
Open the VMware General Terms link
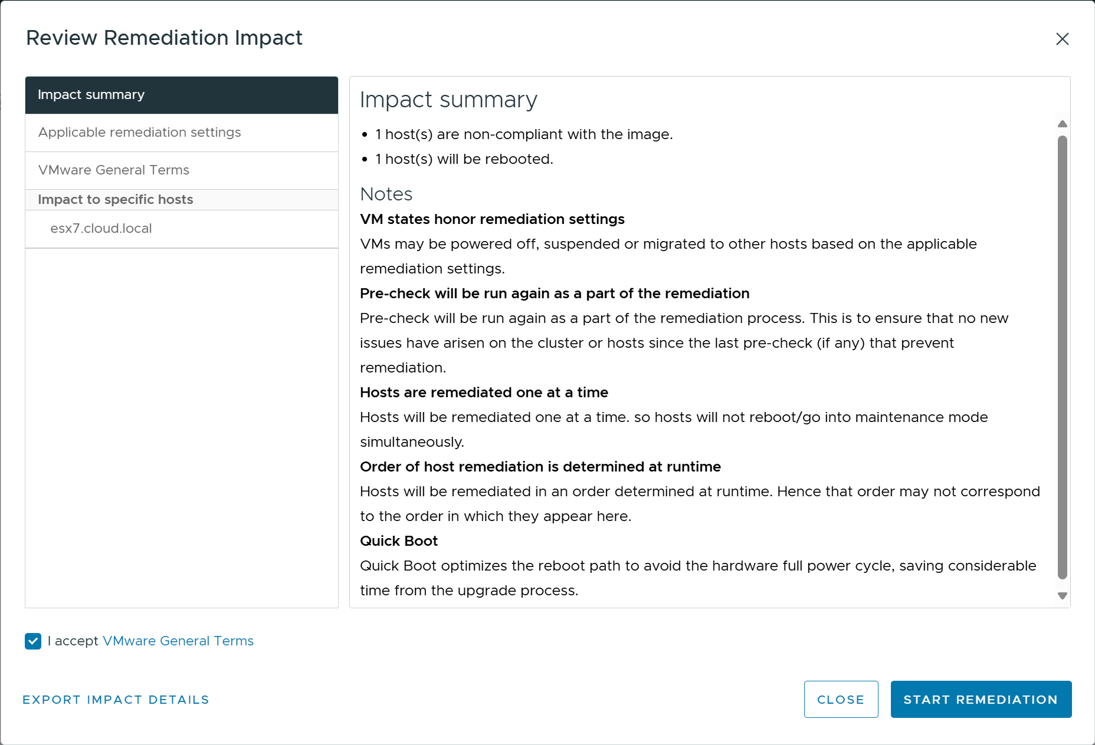point(178,641)
